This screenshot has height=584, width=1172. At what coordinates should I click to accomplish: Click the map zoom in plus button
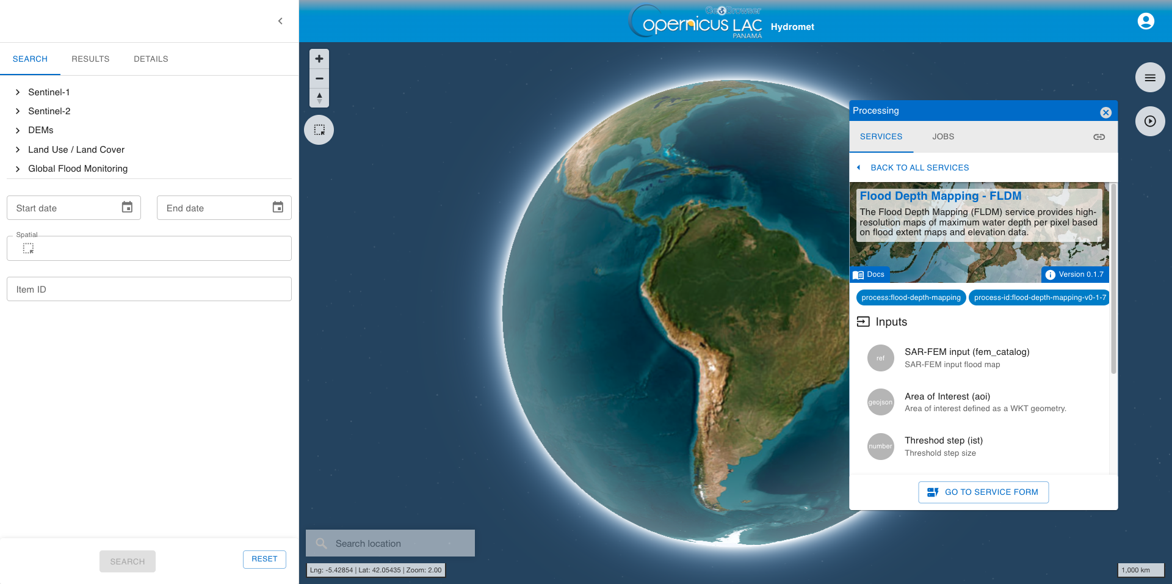(x=319, y=59)
